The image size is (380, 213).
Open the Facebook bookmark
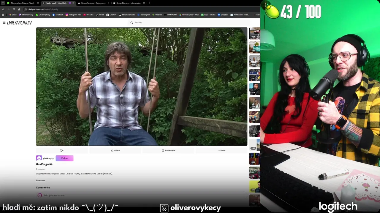point(58,14)
